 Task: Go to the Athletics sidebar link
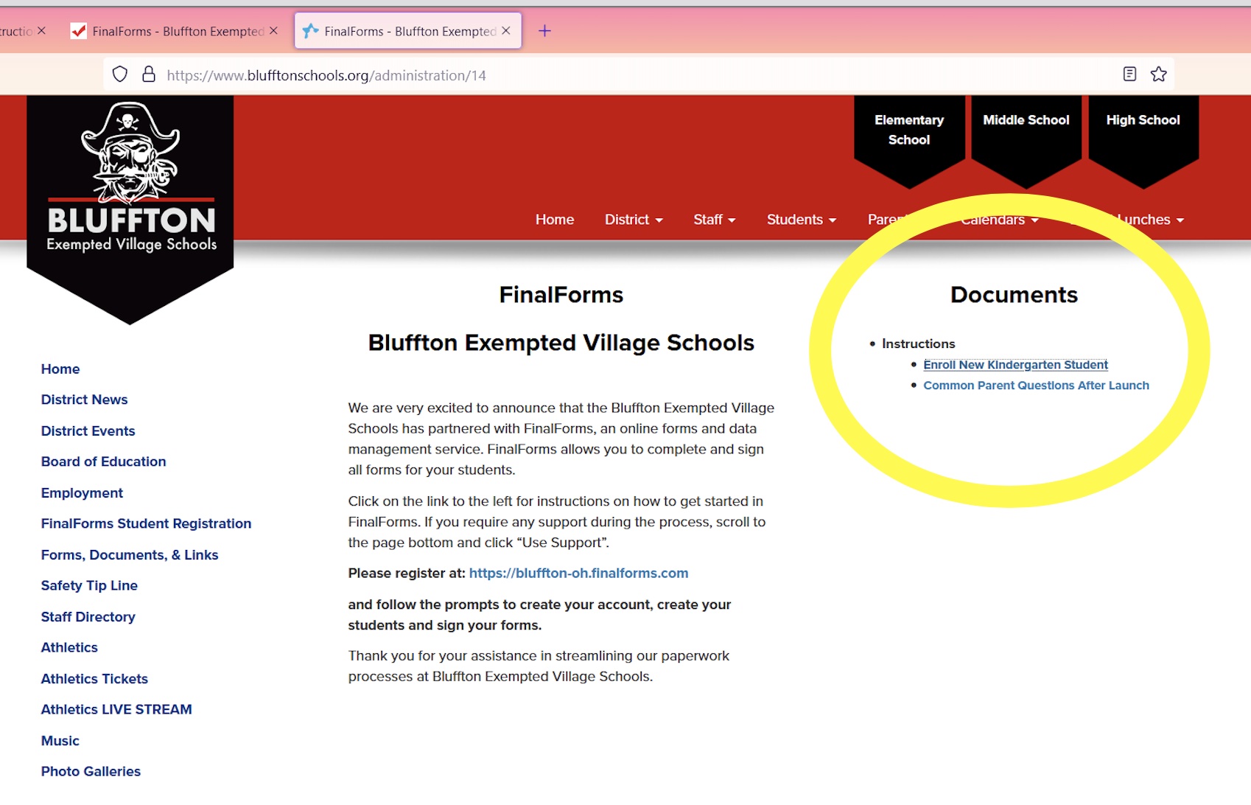point(69,647)
